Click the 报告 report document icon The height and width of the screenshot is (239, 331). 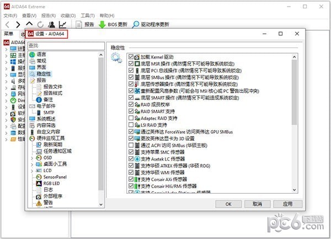click(x=79, y=25)
